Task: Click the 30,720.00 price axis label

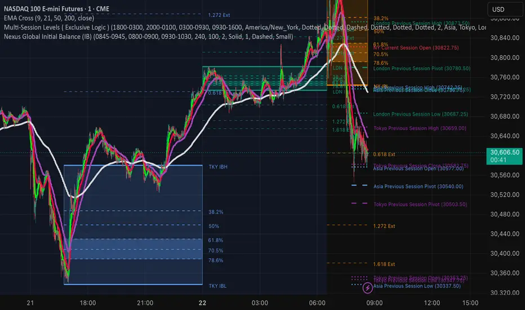Action: pos(505,97)
